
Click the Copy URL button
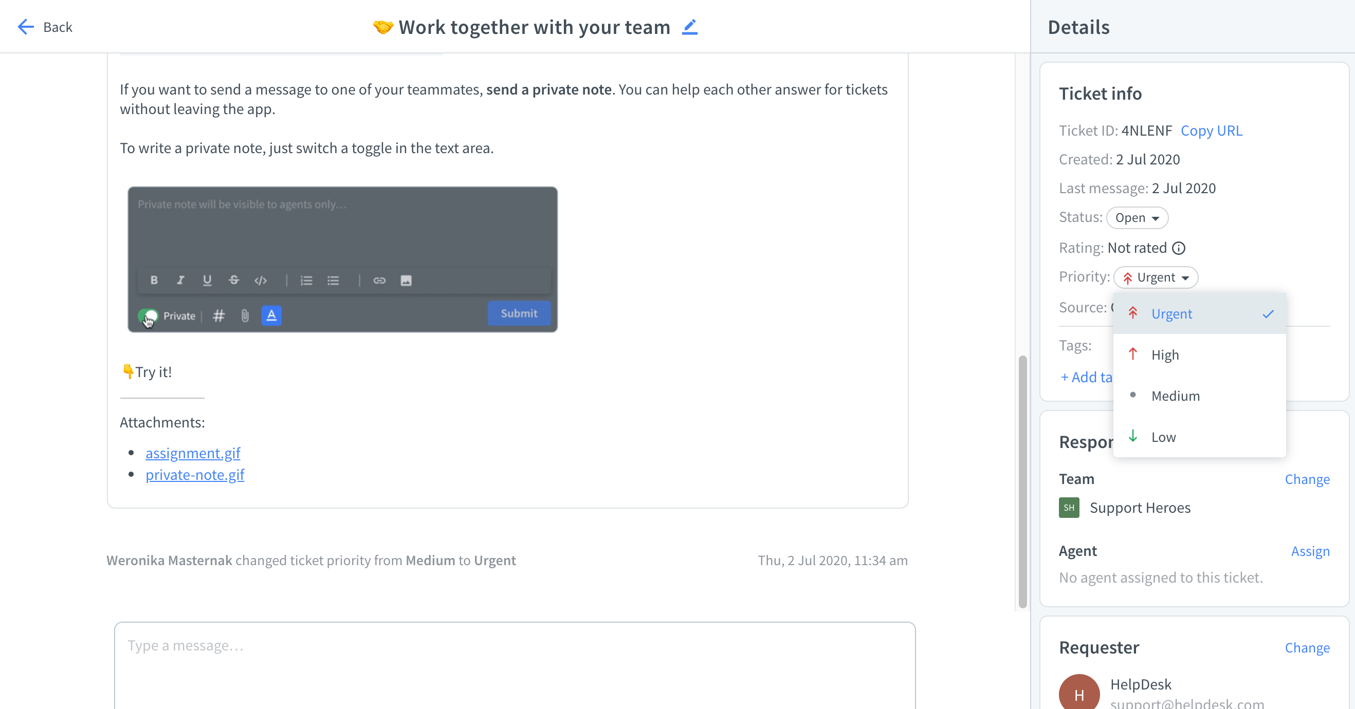[x=1212, y=130]
